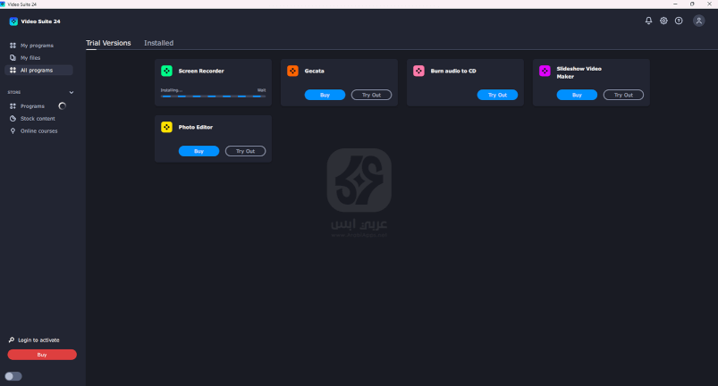The image size is (718, 386).
Task: Click the pink Burn audio to CD icon
Action: pyautogui.click(x=418, y=71)
